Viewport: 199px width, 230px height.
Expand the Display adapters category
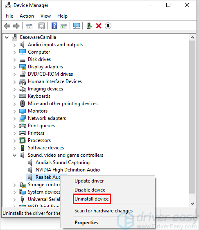click(14, 67)
